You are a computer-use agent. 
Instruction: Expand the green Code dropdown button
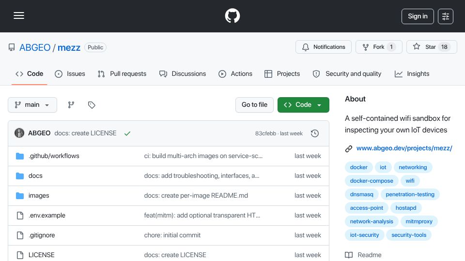(x=303, y=105)
